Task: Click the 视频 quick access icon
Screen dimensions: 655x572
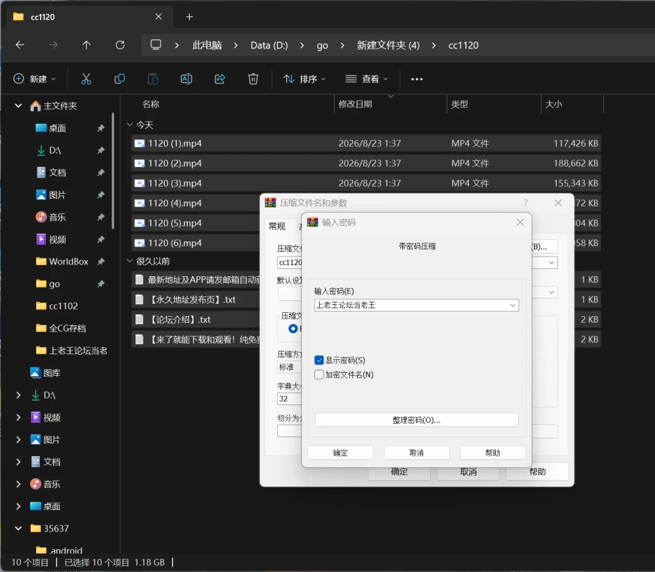Action: click(x=41, y=240)
